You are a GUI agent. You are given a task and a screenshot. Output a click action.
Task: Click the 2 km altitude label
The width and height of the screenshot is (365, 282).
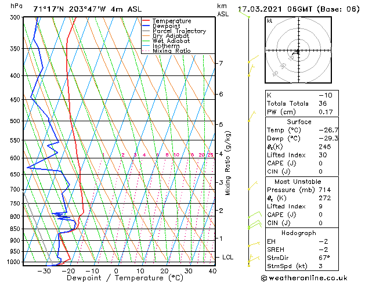coord(221,210)
